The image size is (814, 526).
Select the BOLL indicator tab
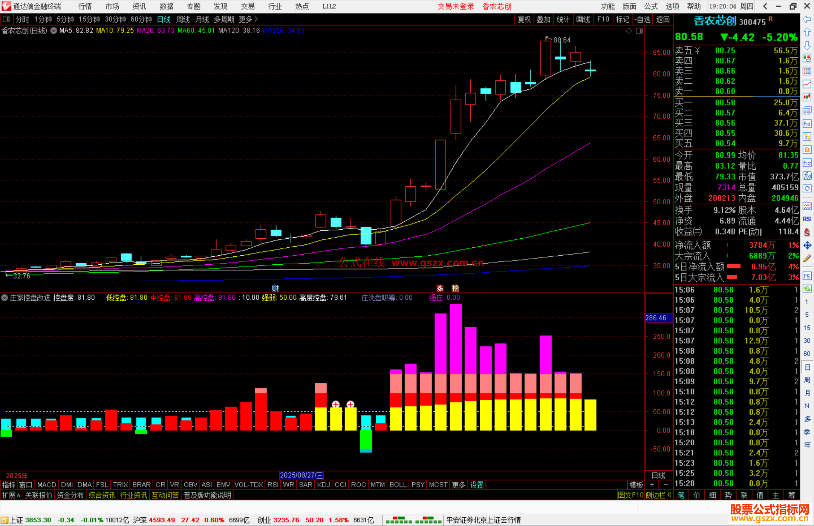click(x=398, y=485)
